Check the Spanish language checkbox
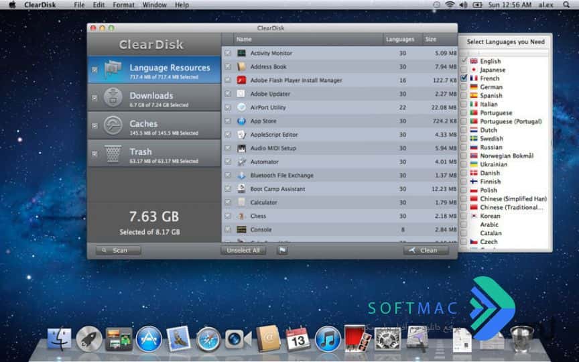Viewport: 579px width, 362px height. (464, 95)
